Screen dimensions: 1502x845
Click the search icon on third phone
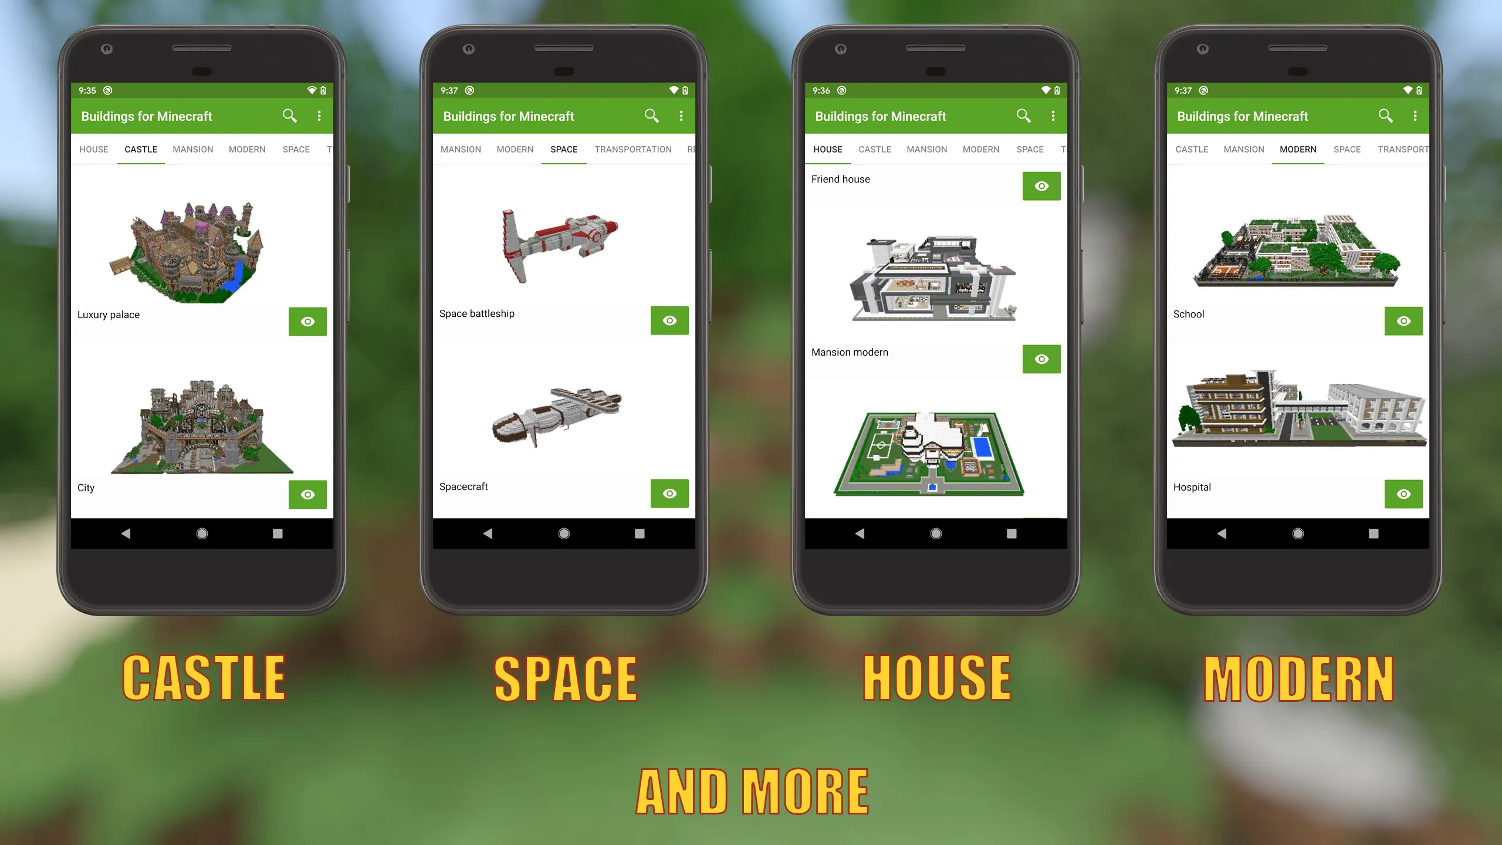(1023, 116)
